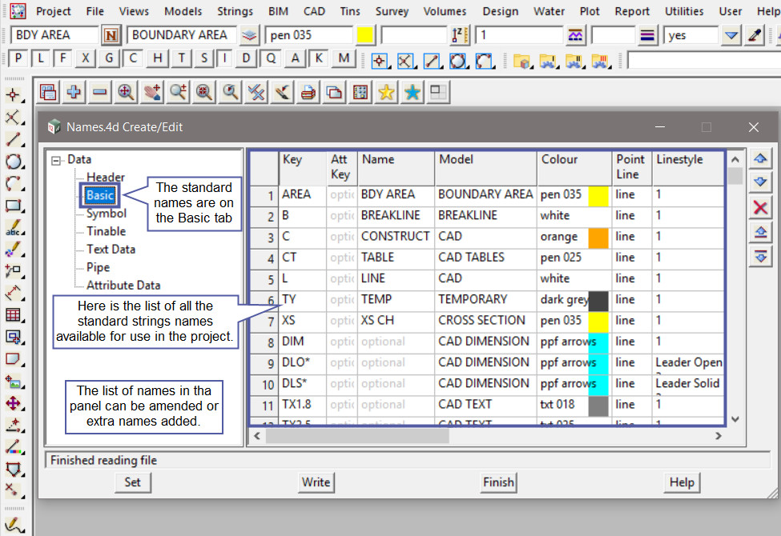Click the plus zoom-in icon in view toolbar

(74, 92)
